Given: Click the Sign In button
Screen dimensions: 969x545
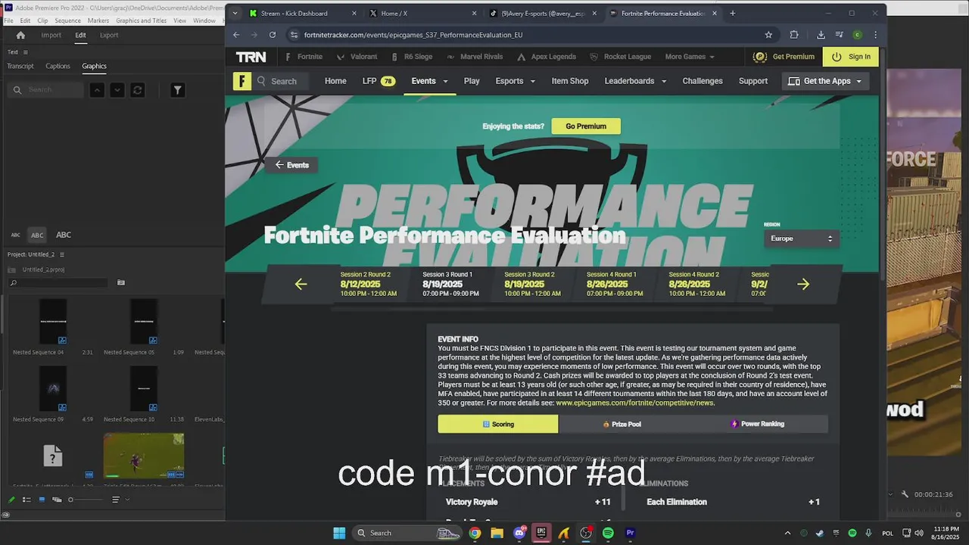Looking at the screenshot, I should (x=851, y=57).
